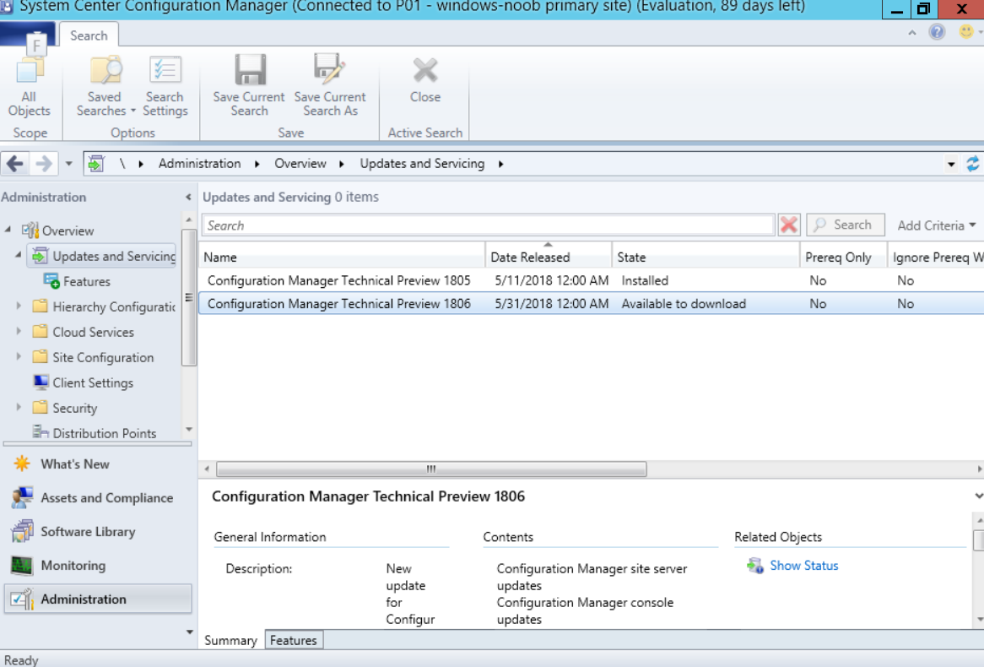This screenshot has height=667, width=984.
Task: Click the Installed state cell
Action: (645, 281)
